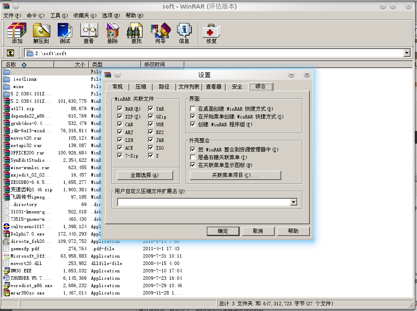Viewport: 417px width, 311px height.
Task: Toggle 在关联菜单显示图标 checkbox
Action: (193, 165)
